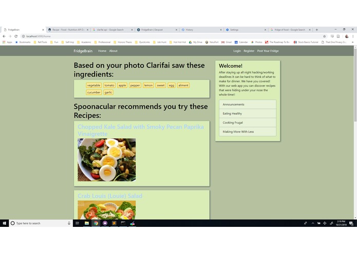Open the Apps grid in bookmarks bar

pyautogui.click(x=7, y=42)
